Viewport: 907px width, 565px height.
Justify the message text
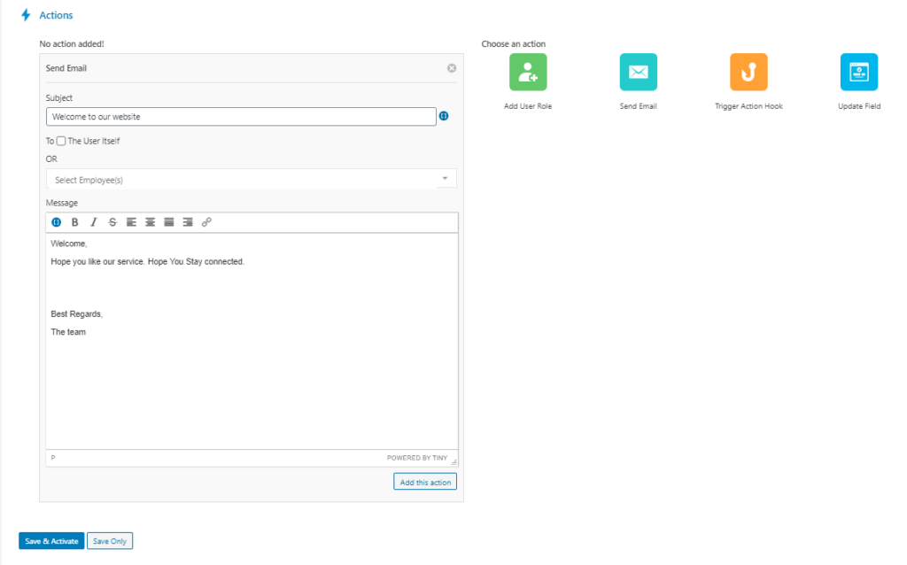[x=169, y=222]
